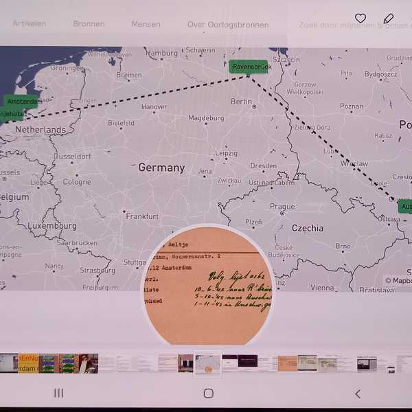The width and height of the screenshot is (412, 412).
Task: Select the orange document thumbnail in the strip
Action: click(x=288, y=364)
